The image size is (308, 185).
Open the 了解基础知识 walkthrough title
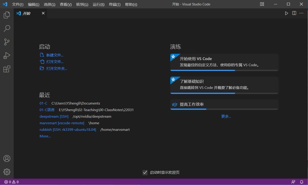click(x=192, y=81)
